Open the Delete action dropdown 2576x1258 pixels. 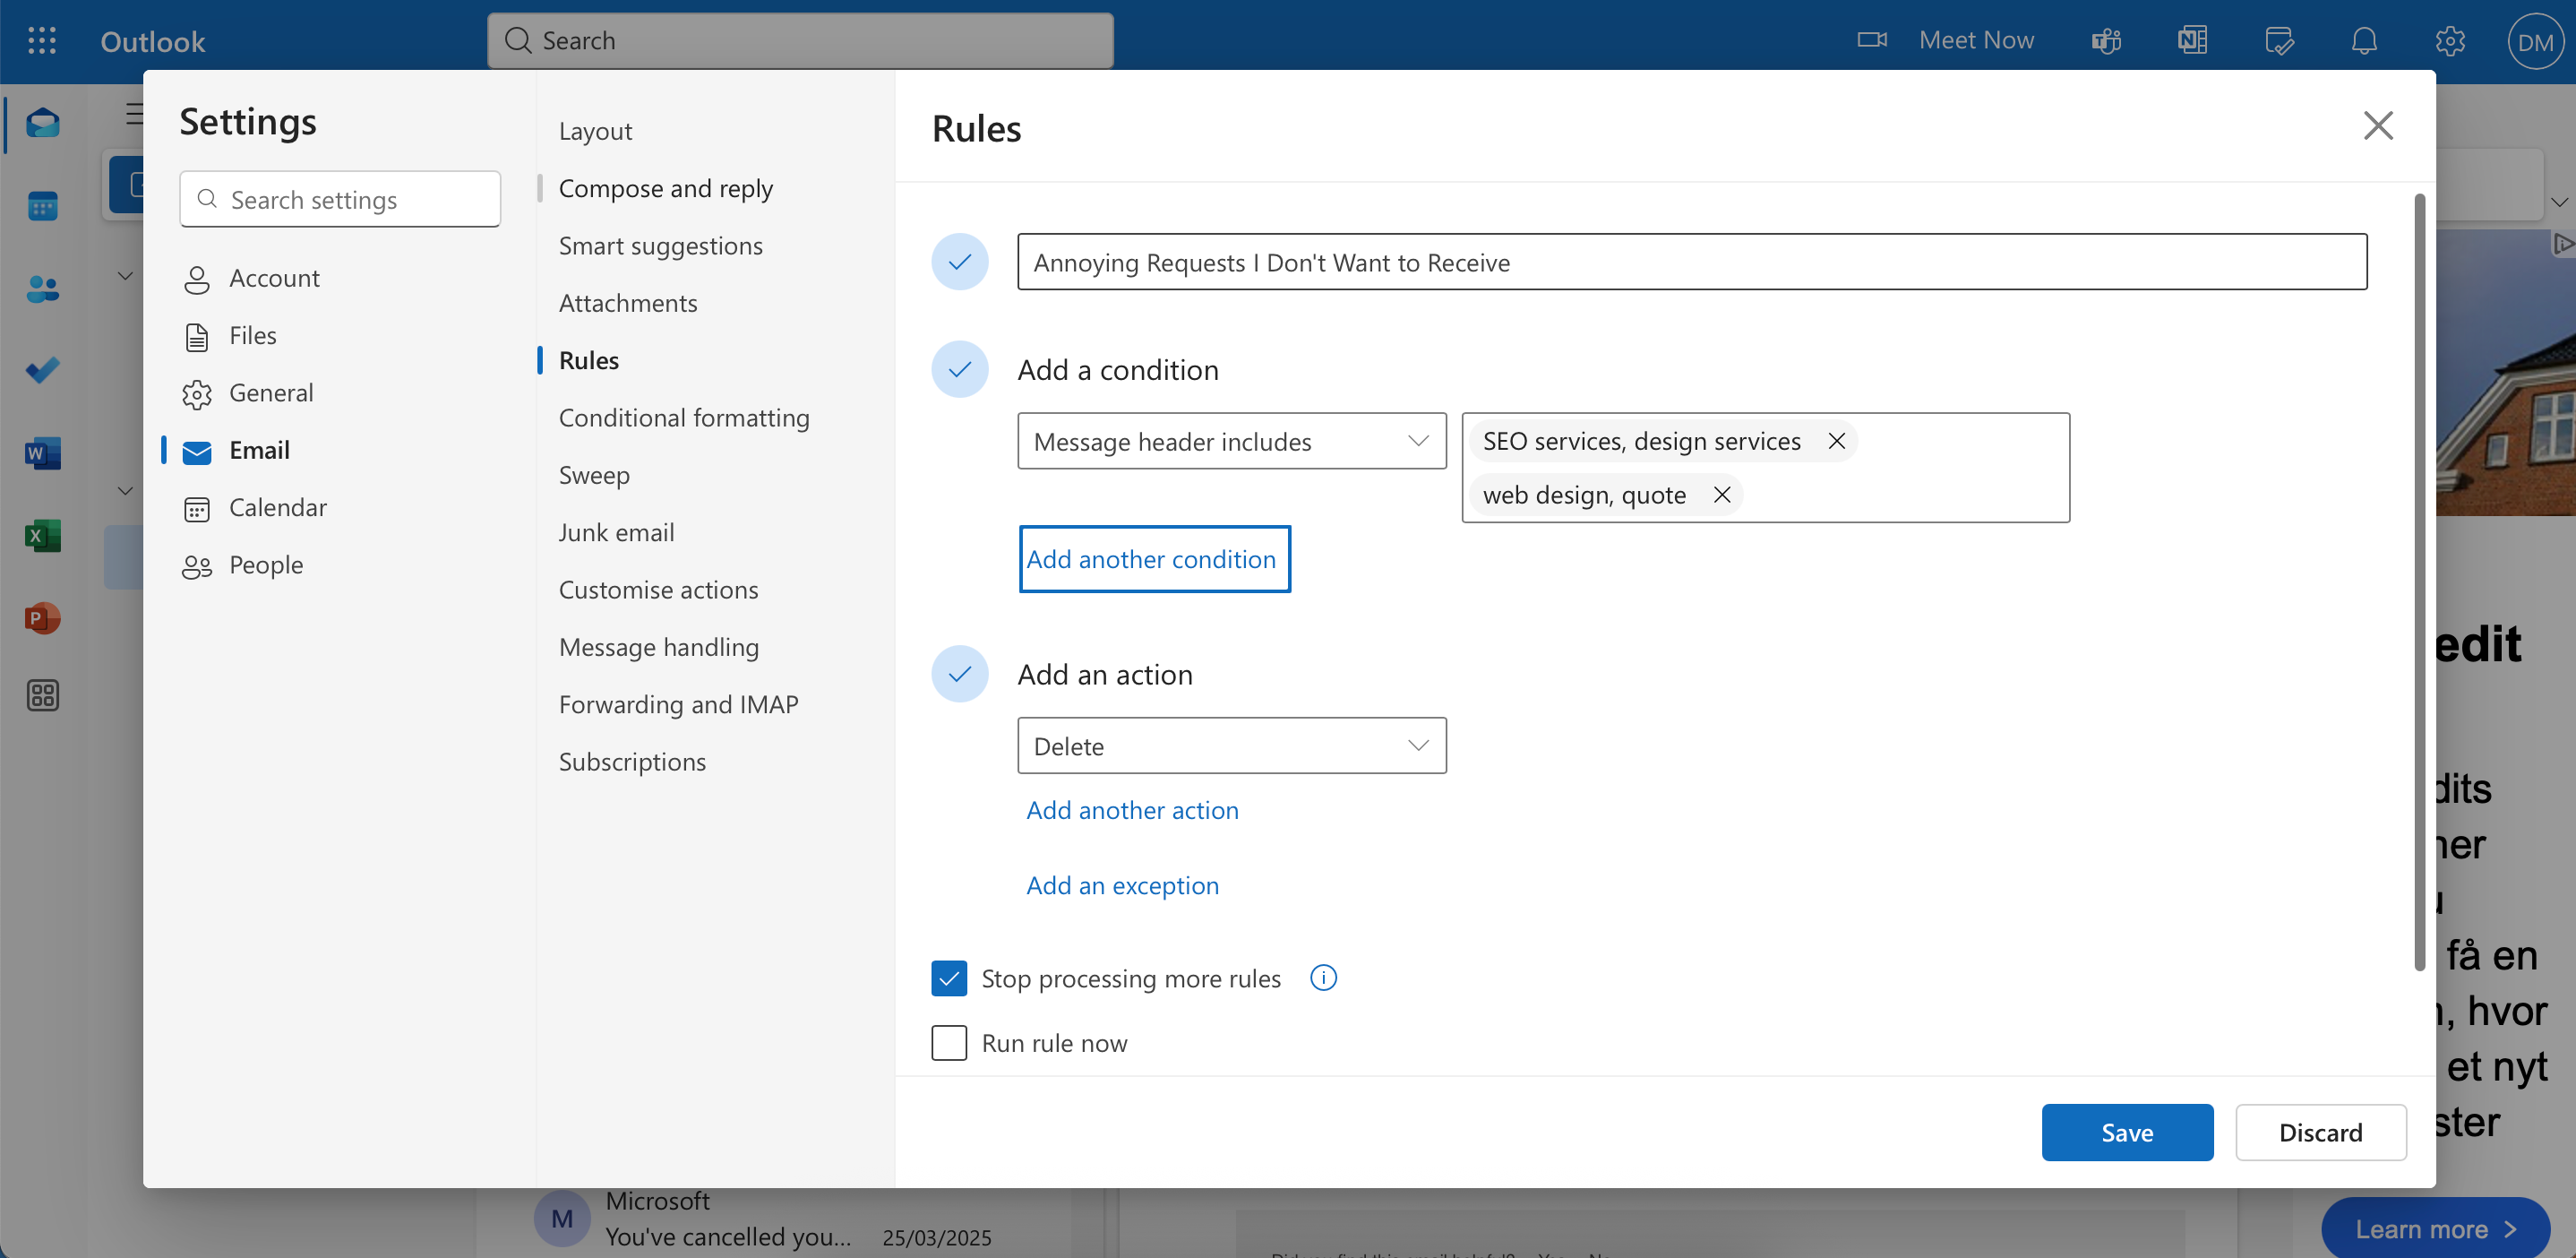(x=1231, y=745)
